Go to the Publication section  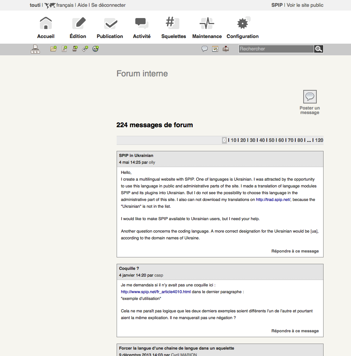[110, 28]
